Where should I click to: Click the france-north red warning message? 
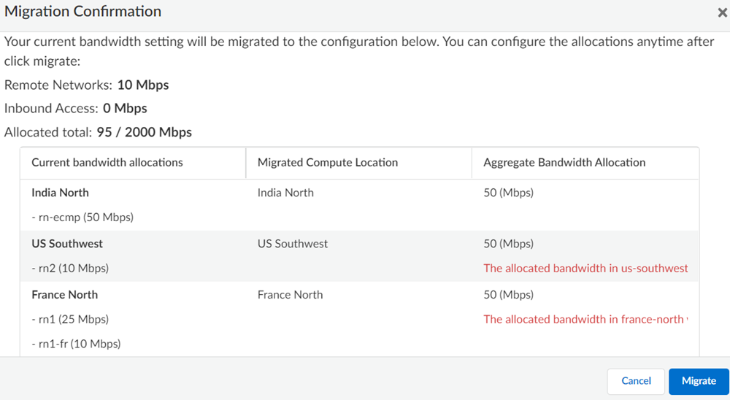click(585, 320)
